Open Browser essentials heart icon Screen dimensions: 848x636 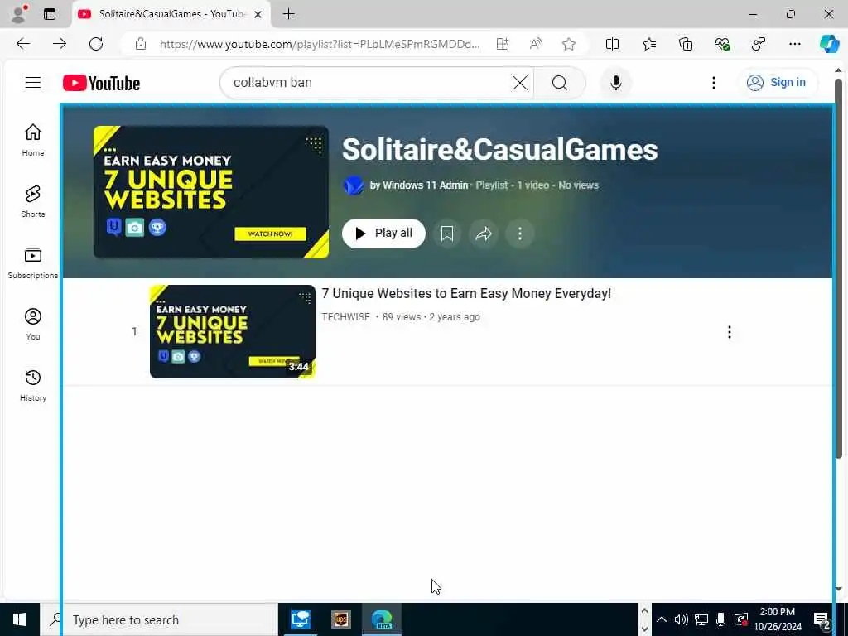point(722,44)
